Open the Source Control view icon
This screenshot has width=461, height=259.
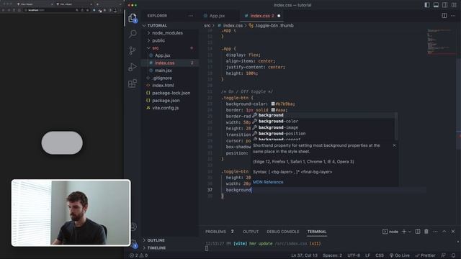tap(133, 50)
